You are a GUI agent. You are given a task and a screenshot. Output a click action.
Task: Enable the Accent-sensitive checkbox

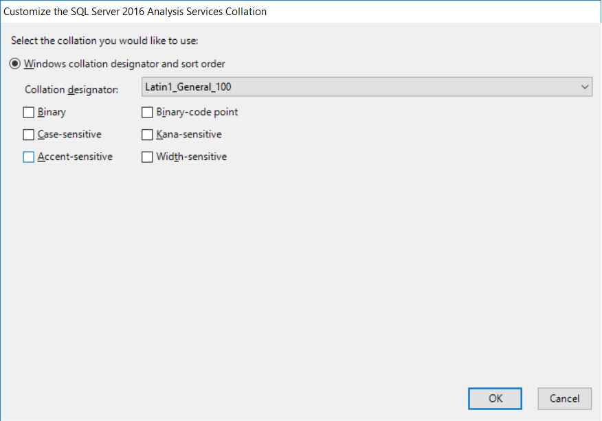tap(28, 157)
